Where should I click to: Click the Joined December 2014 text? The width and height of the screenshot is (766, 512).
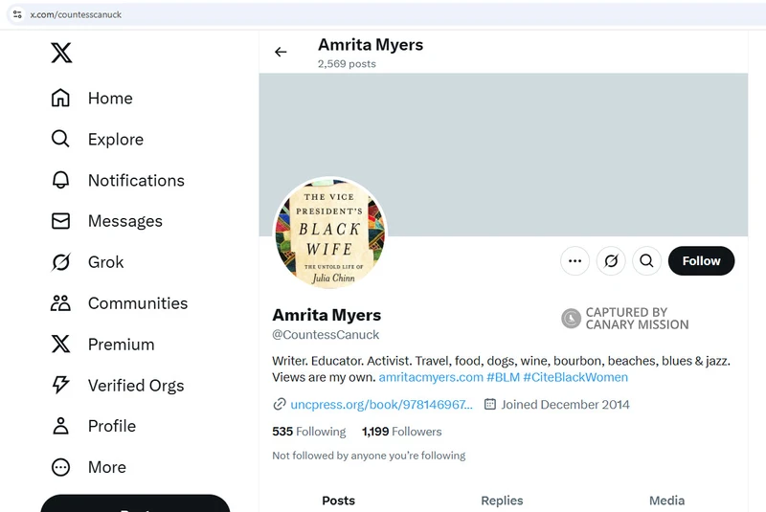565,405
